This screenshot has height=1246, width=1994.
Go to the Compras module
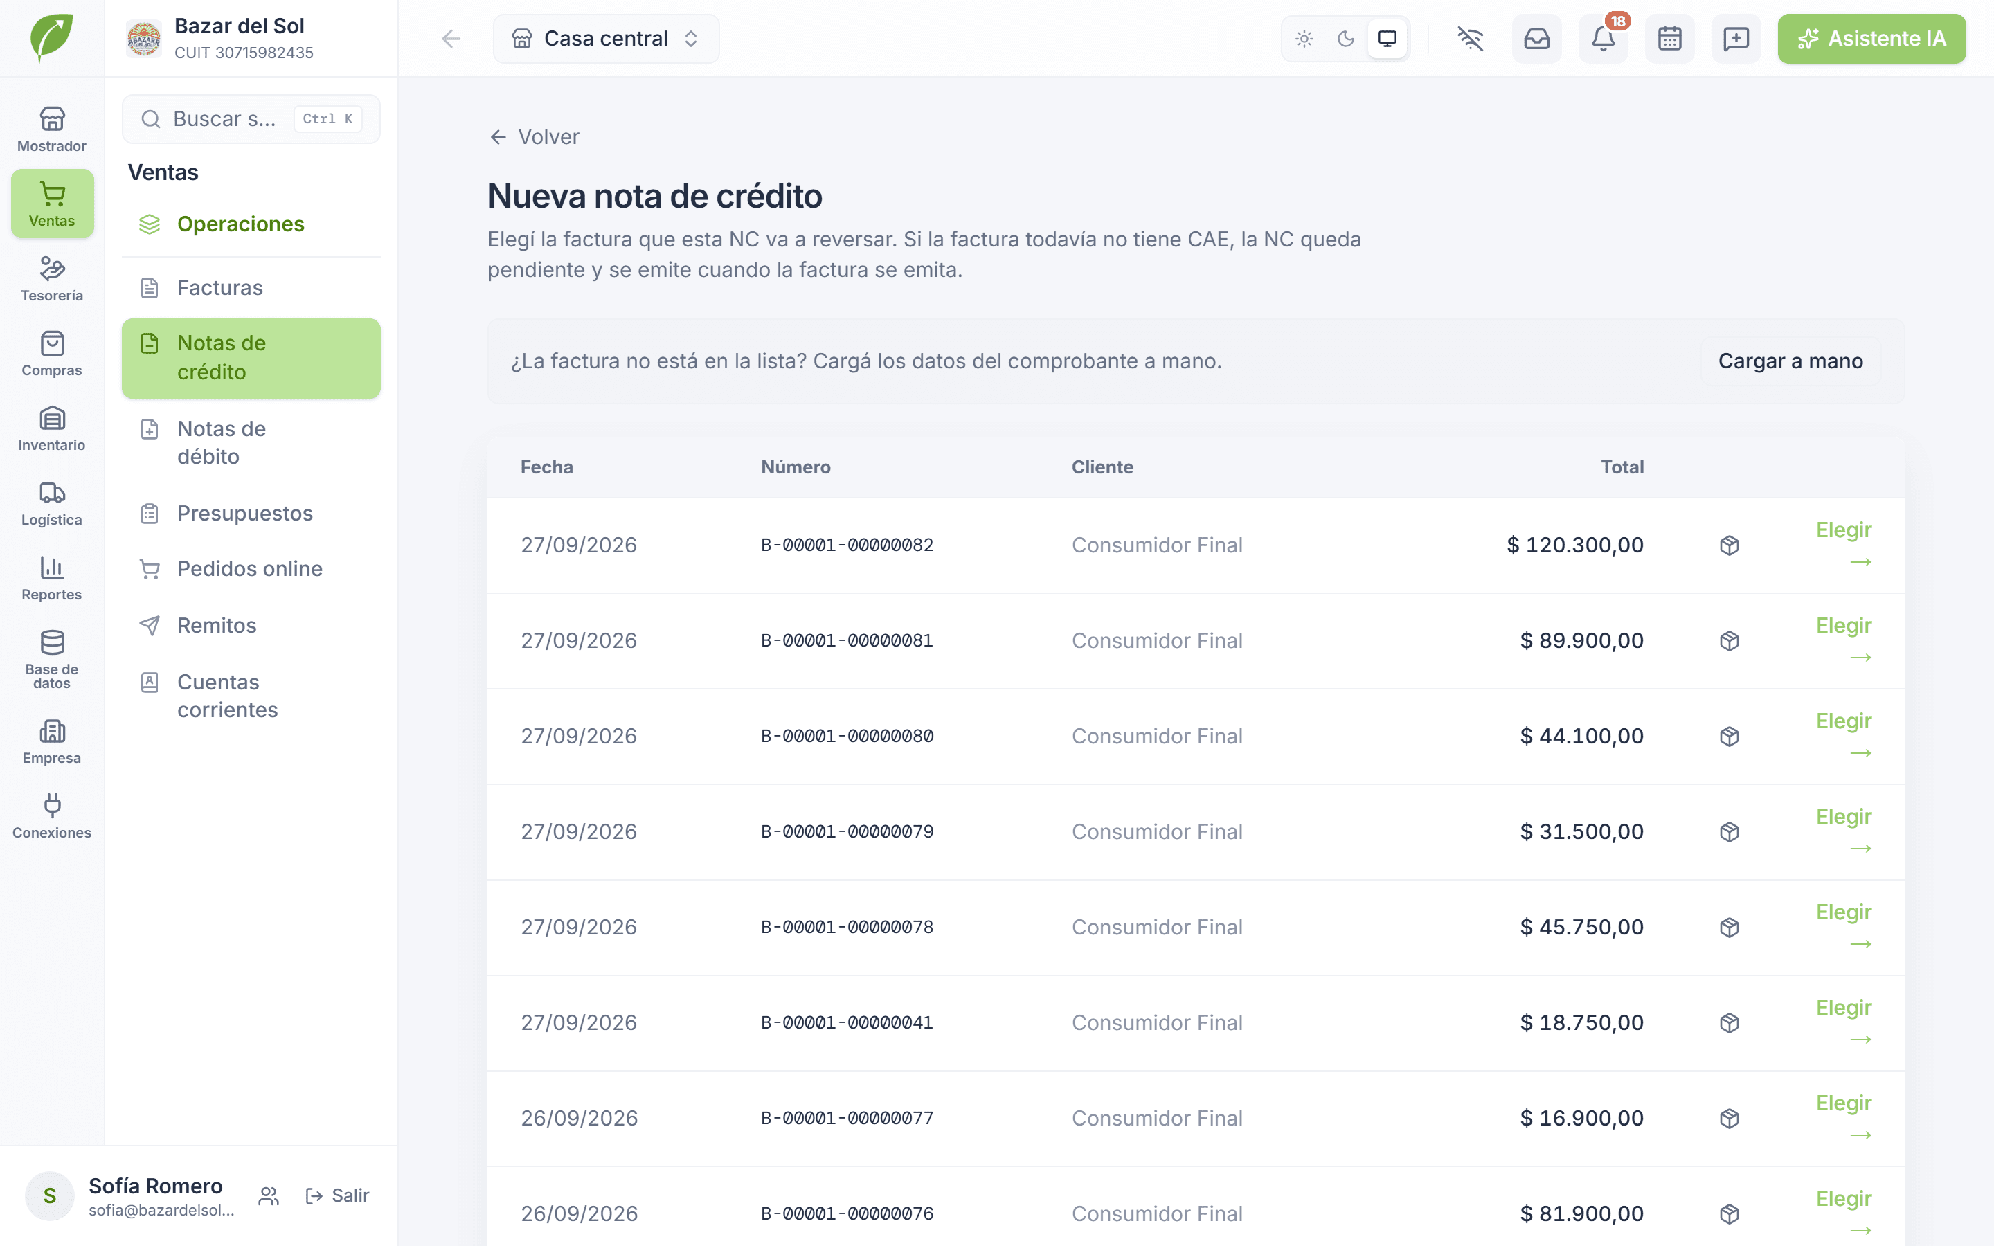[x=52, y=354]
